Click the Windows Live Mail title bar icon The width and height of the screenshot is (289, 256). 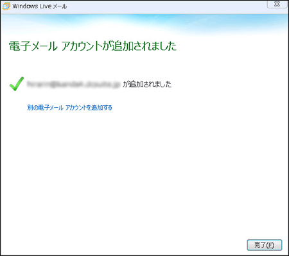[x=6, y=6]
